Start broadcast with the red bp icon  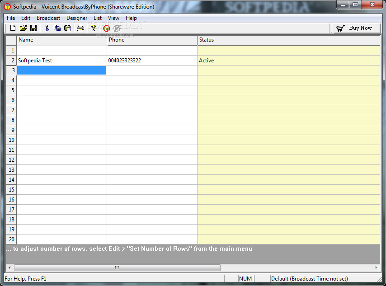[107, 28]
